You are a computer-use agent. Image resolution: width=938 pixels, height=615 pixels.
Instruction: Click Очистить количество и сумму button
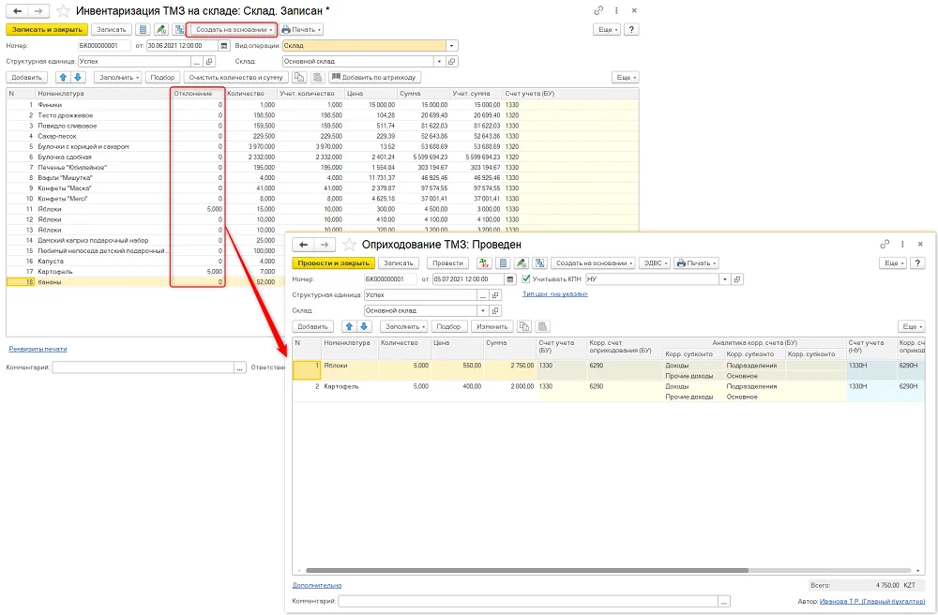[235, 77]
